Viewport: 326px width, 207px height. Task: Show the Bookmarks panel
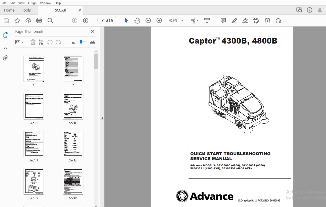[x=6, y=47]
